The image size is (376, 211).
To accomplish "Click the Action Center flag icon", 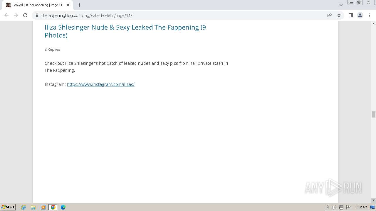I will click(348, 207).
